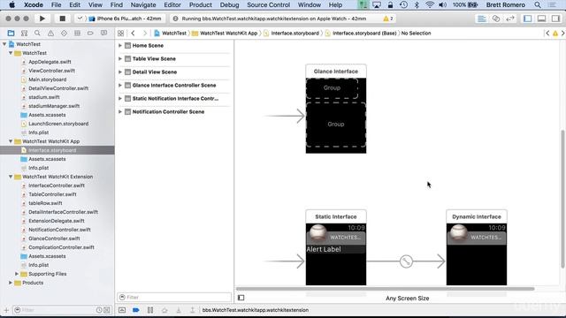Screen dimensions: 566x318
Task: Collapse the WatchTest WatchKit App group
Action: tap(11, 141)
